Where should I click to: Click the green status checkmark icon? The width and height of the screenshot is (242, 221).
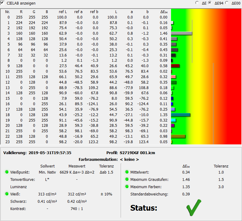194,208
